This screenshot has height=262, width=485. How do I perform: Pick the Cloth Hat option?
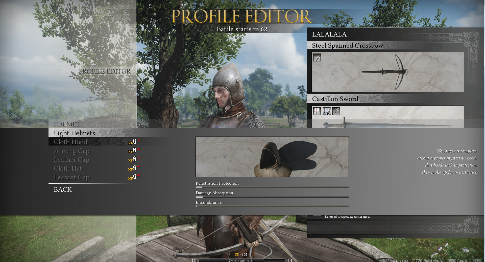click(68, 168)
